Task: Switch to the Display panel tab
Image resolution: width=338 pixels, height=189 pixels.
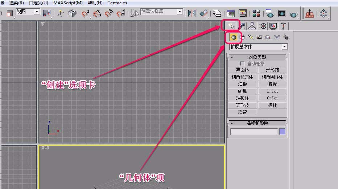Action: (x=273, y=26)
